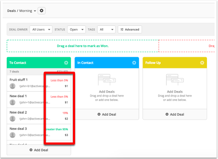Click Add Deals text in In Contact column
This screenshot has width=218, height=159.
point(107,92)
